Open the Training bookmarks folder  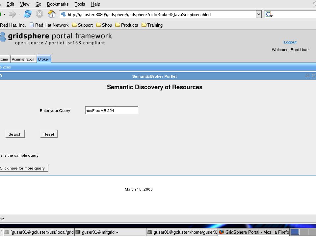click(x=152, y=25)
